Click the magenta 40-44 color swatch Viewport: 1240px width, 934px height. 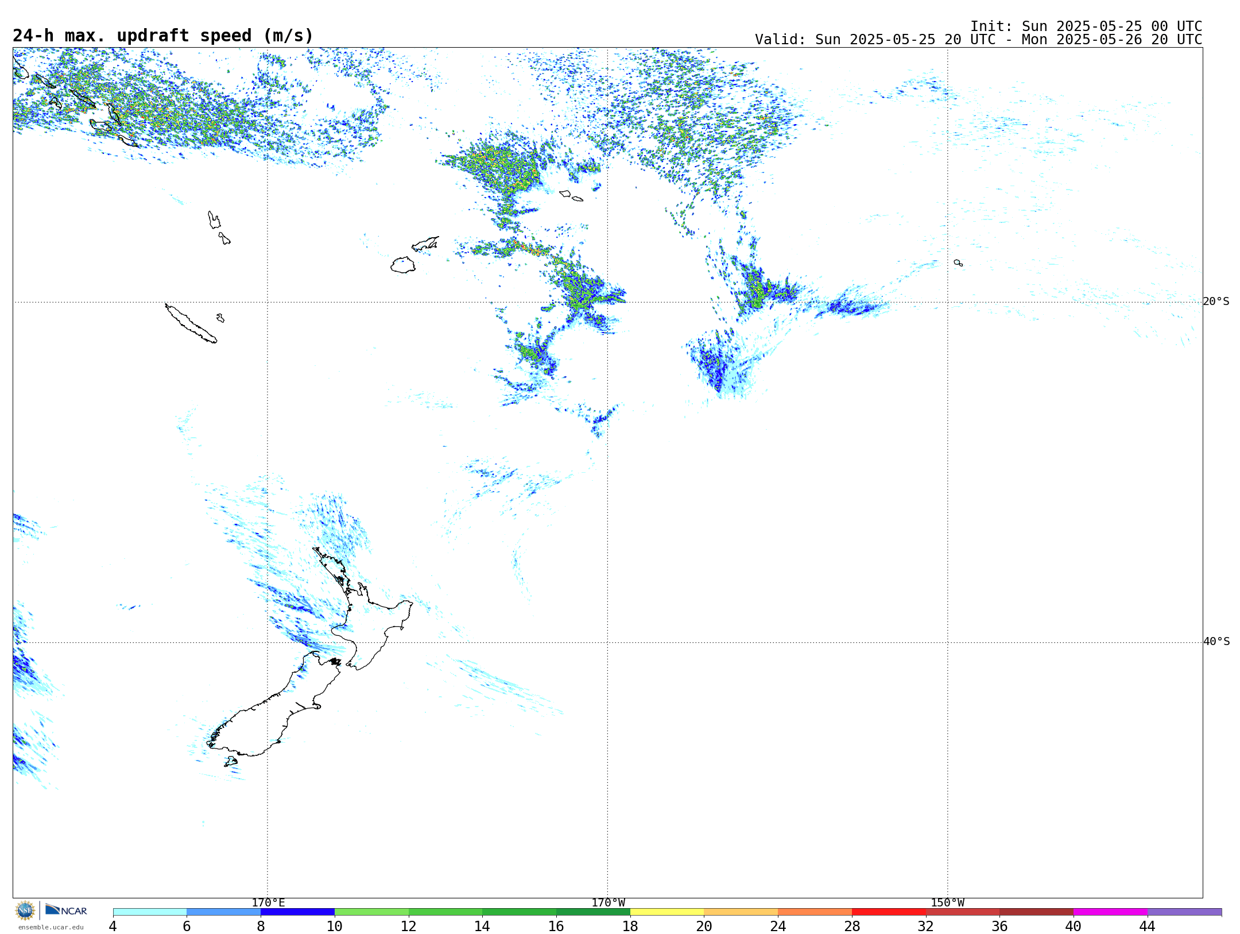(x=1111, y=912)
